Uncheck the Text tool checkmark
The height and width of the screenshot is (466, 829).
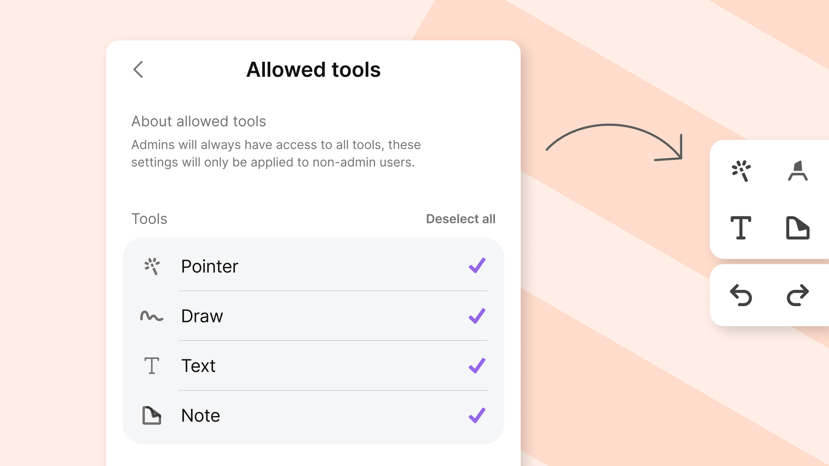click(x=478, y=366)
